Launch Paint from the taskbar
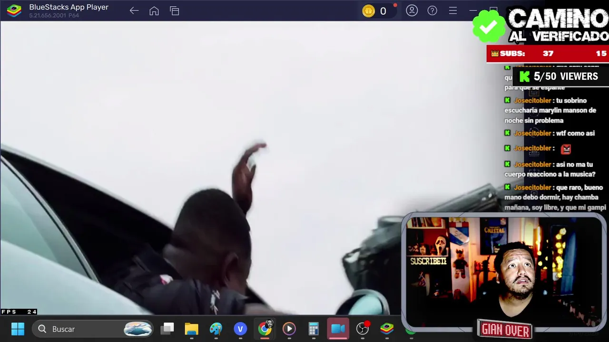Viewport: 609px width, 342px height. (216, 329)
